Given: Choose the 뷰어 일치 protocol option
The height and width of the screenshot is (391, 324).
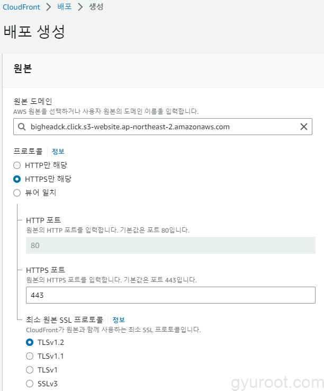Looking at the screenshot, I should click(x=17, y=193).
